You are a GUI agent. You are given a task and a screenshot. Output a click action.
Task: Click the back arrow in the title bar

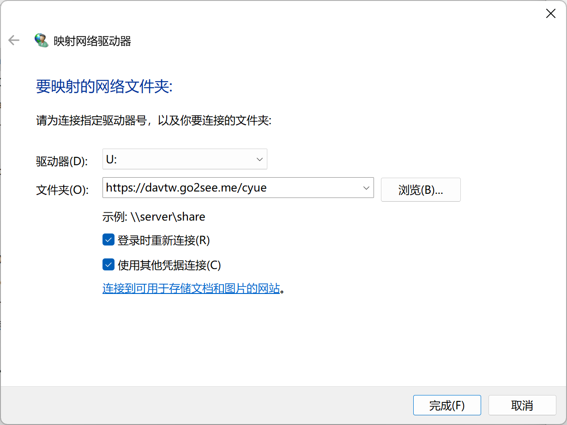click(14, 41)
